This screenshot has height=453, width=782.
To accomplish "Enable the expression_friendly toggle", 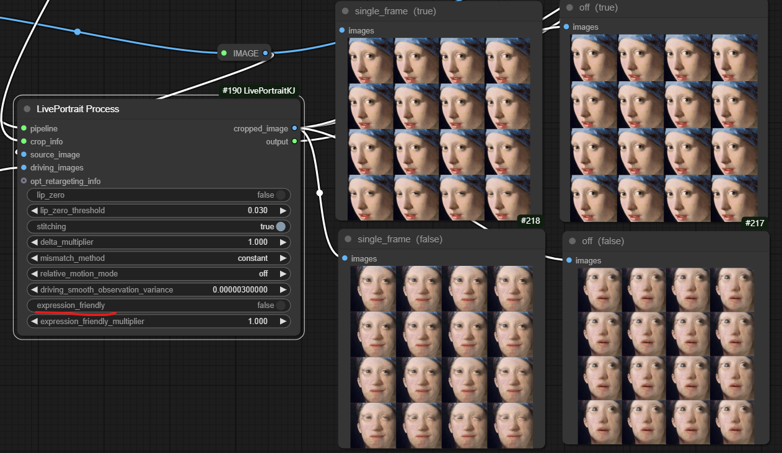I will (281, 306).
